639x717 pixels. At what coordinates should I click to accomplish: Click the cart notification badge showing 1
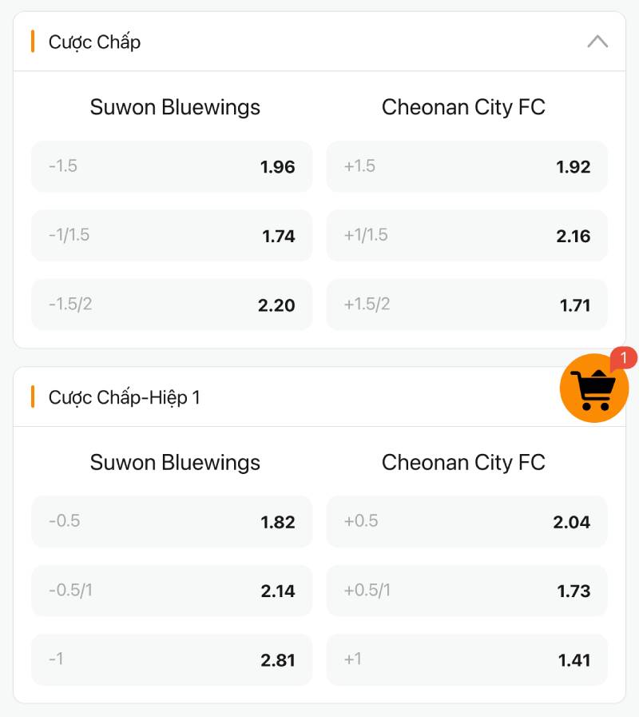click(x=623, y=358)
